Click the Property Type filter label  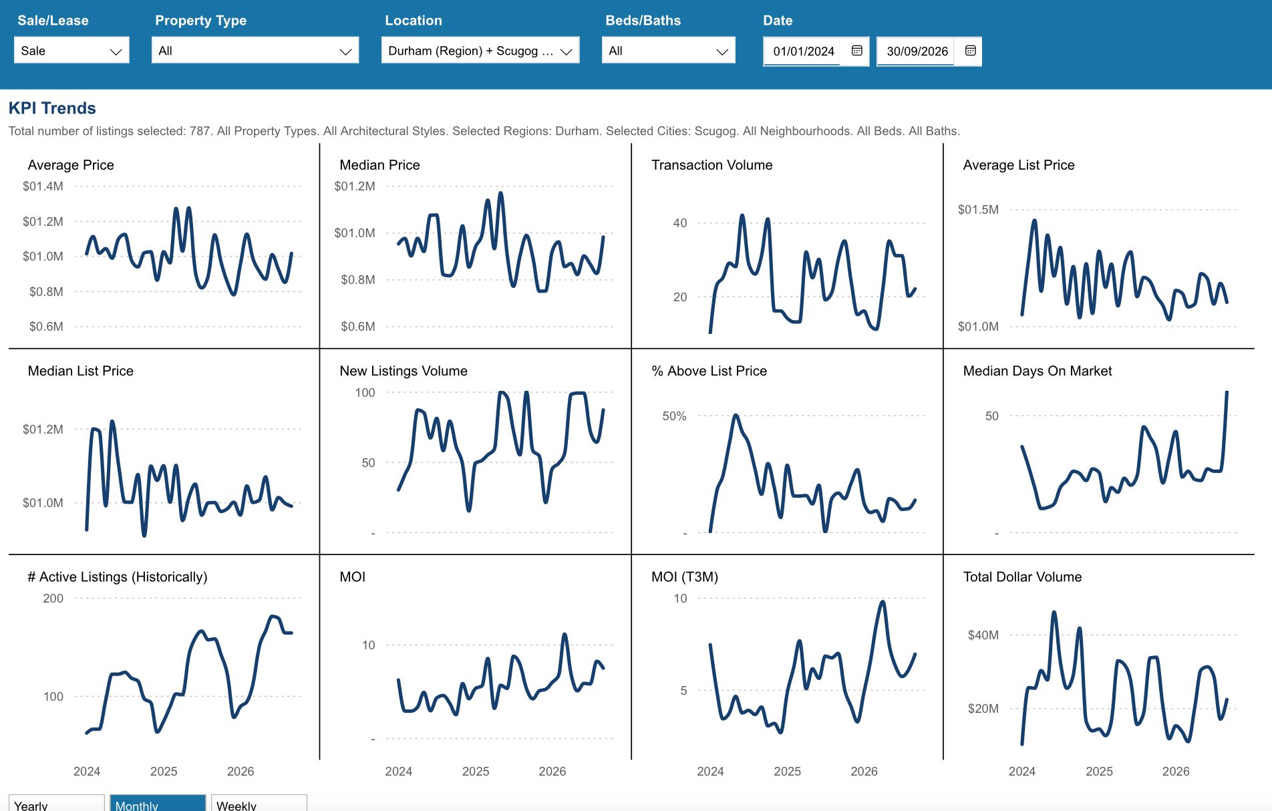(x=200, y=21)
